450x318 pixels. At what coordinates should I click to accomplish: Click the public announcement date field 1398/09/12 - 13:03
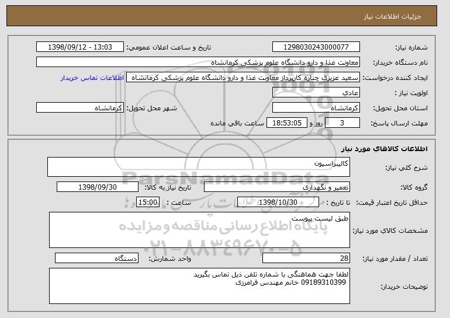(80, 47)
